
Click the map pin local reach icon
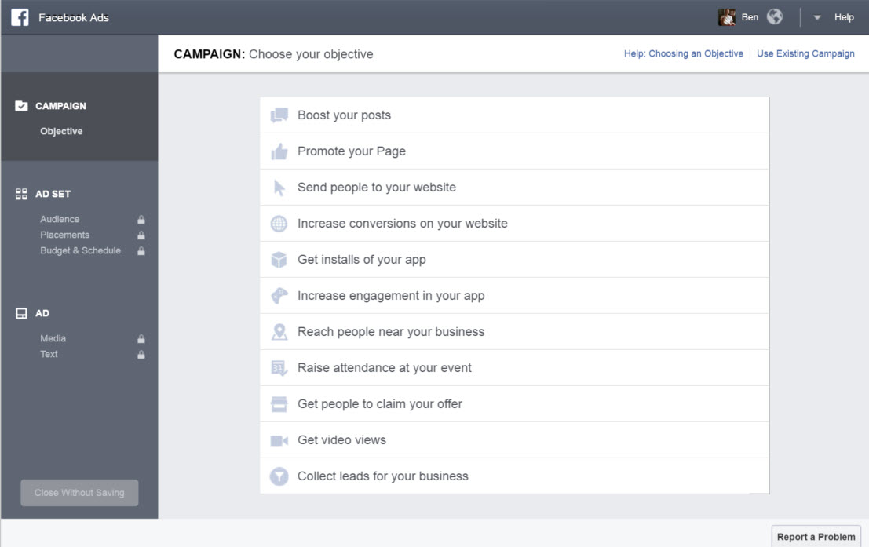click(x=279, y=332)
